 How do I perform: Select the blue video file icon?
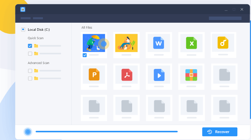[159, 75]
